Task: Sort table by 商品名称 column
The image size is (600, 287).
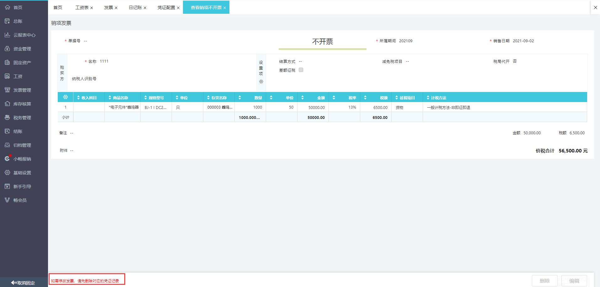Action: [110, 98]
